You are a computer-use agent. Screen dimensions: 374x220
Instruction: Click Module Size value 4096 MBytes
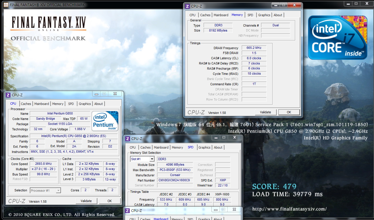175,165
